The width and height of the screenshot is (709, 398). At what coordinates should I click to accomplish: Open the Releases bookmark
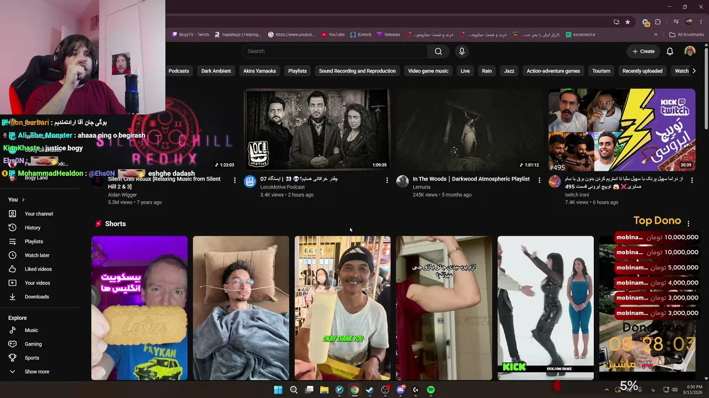click(388, 34)
